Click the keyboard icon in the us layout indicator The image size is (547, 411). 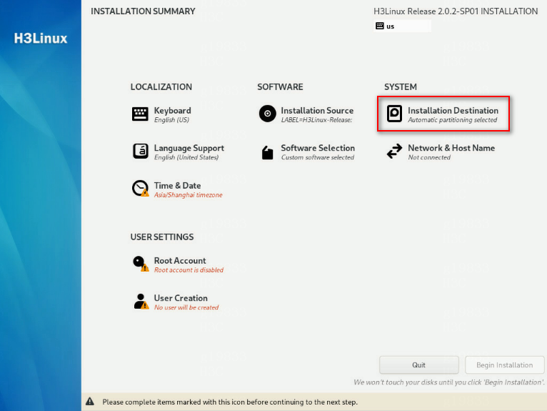(380, 26)
